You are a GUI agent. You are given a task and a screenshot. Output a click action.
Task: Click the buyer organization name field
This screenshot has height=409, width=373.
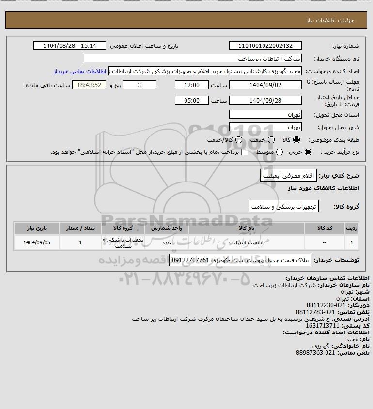(x=193, y=59)
